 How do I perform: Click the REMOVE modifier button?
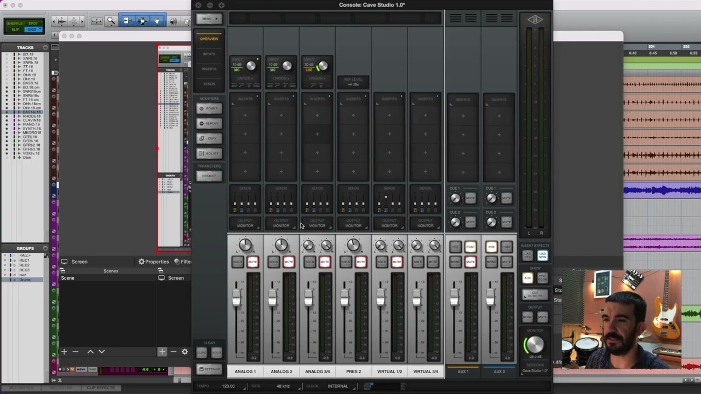(209, 123)
